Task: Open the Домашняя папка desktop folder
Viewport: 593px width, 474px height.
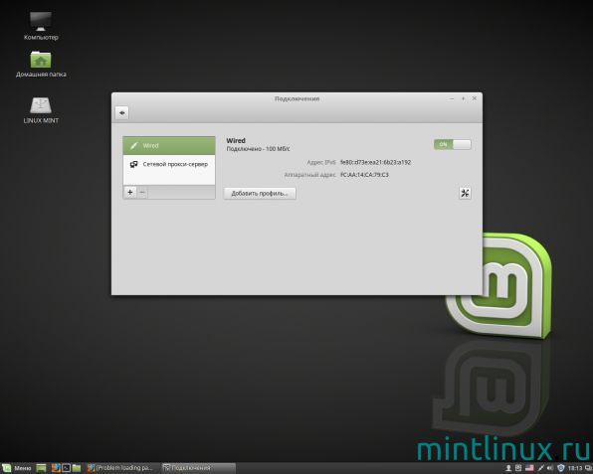Action: point(41,65)
